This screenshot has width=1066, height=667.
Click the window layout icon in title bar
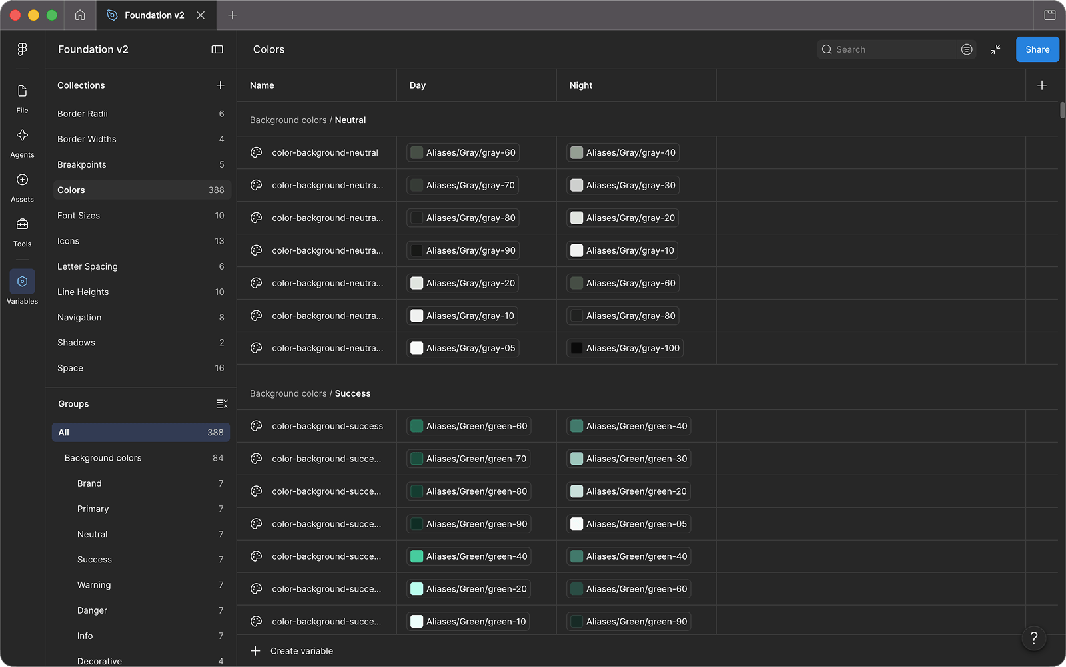1050,15
